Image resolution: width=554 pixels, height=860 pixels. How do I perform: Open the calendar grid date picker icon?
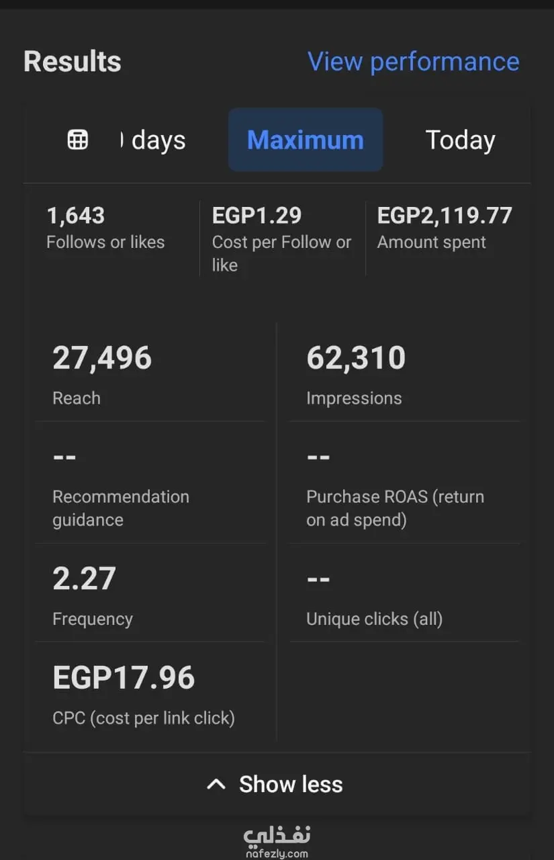click(78, 140)
